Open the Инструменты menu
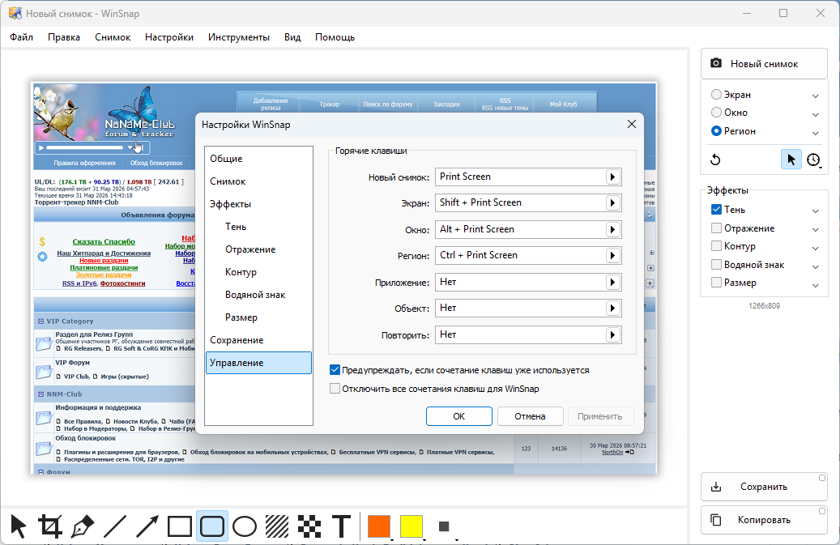The width and height of the screenshot is (840, 545). coord(239,37)
